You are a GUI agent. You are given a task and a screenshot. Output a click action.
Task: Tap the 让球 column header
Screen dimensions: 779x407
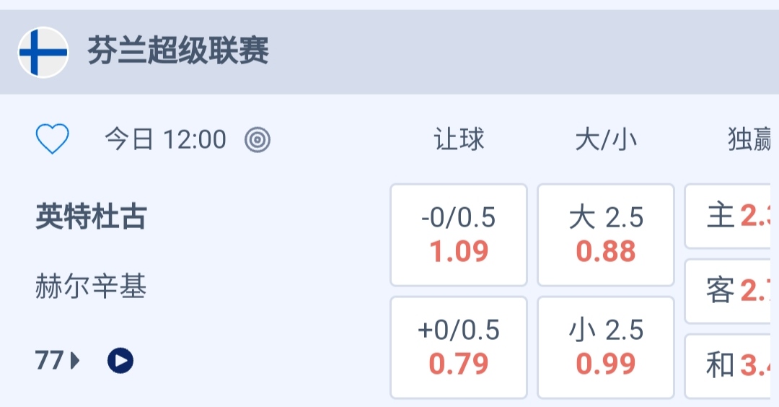459,139
